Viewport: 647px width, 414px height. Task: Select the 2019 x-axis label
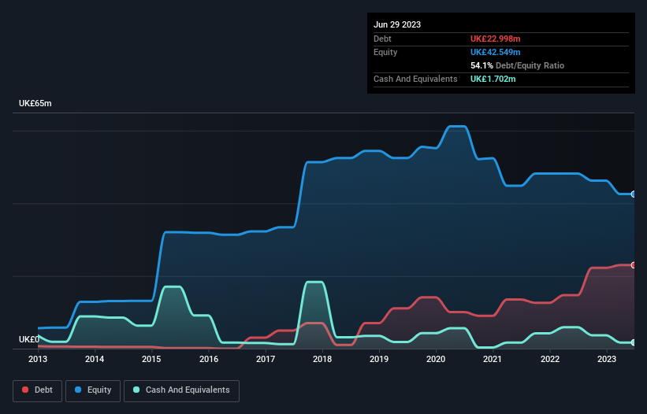379,359
